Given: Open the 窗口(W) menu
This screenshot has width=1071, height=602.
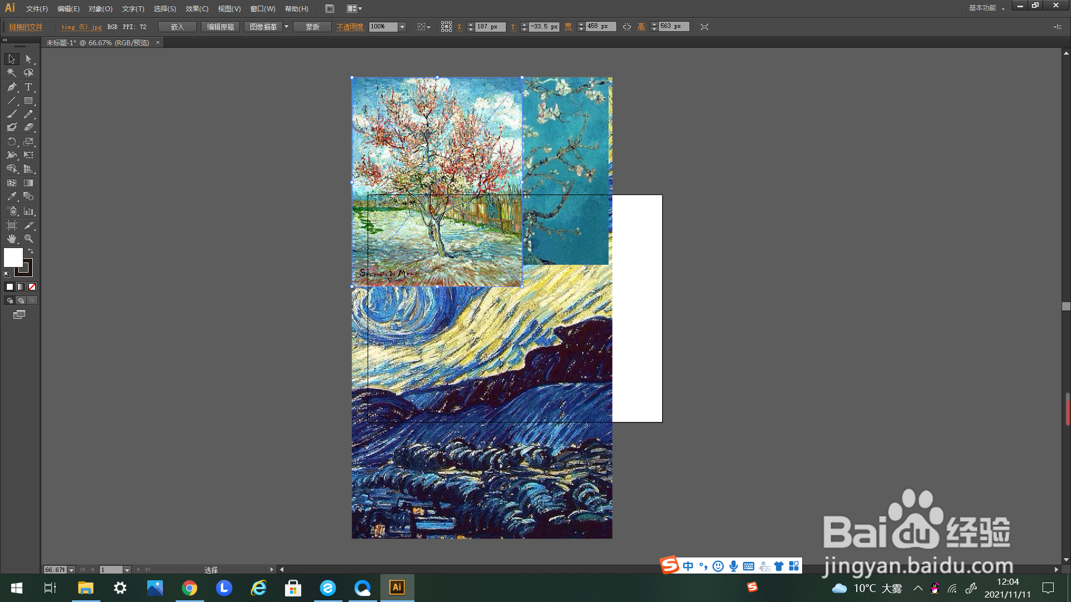Looking at the screenshot, I should (x=263, y=9).
